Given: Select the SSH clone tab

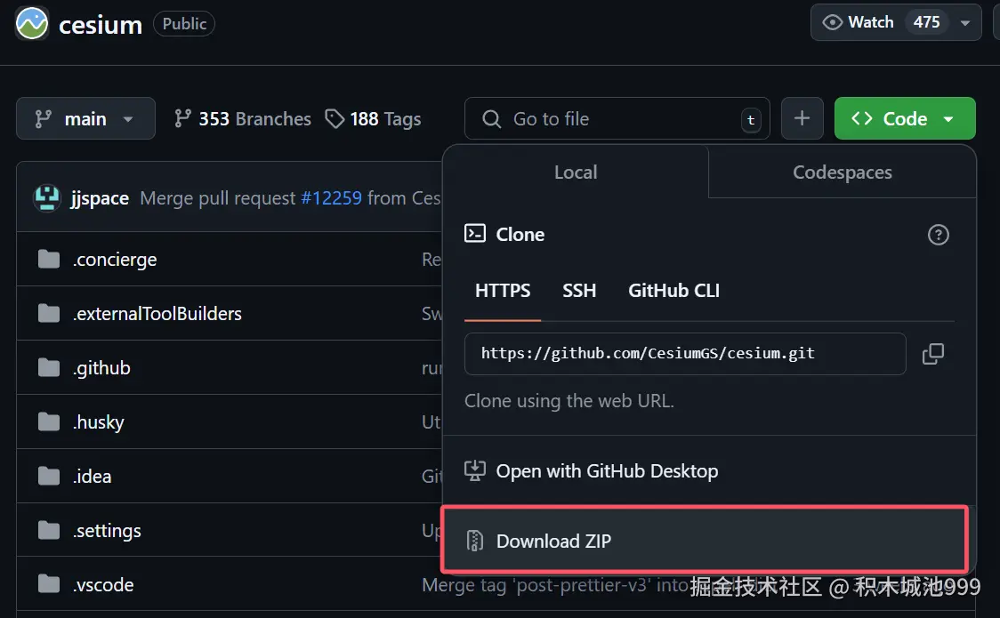Looking at the screenshot, I should point(579,291).
